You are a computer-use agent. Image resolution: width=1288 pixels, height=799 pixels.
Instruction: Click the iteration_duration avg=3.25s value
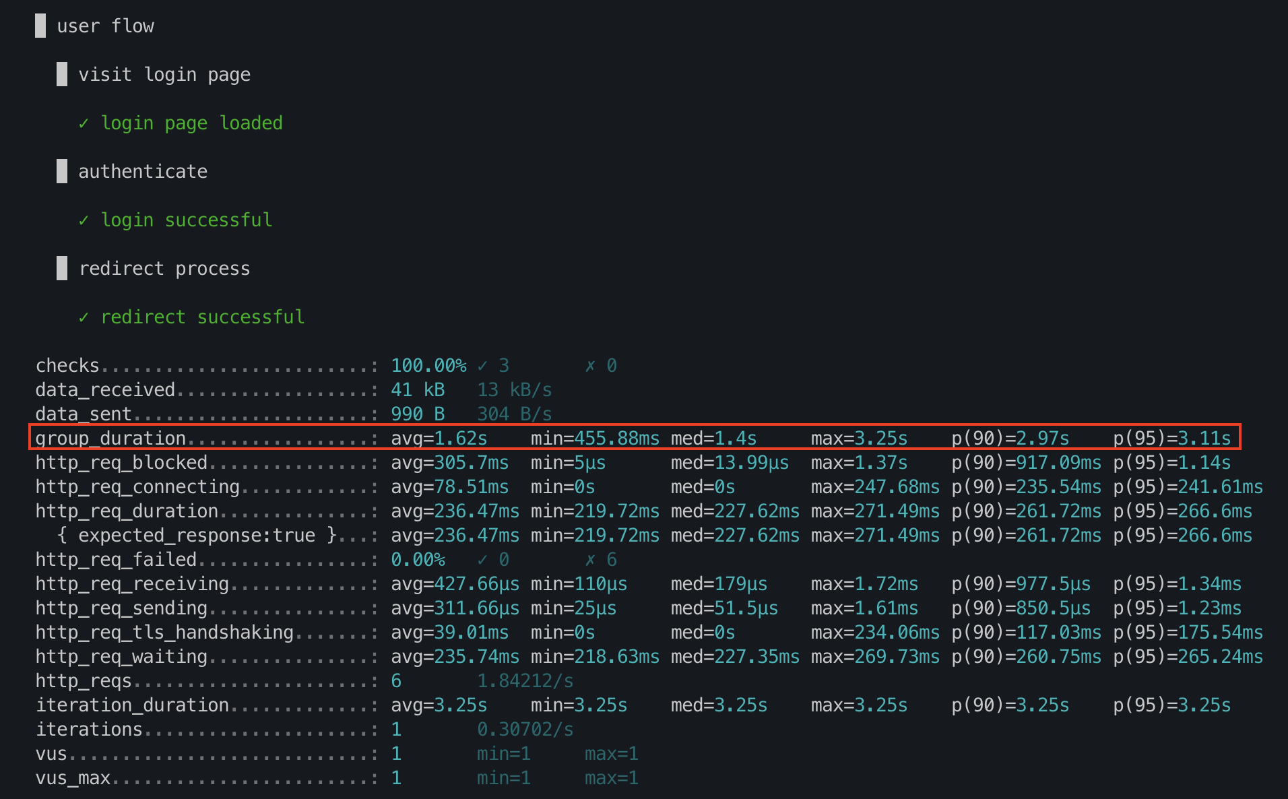439,705
